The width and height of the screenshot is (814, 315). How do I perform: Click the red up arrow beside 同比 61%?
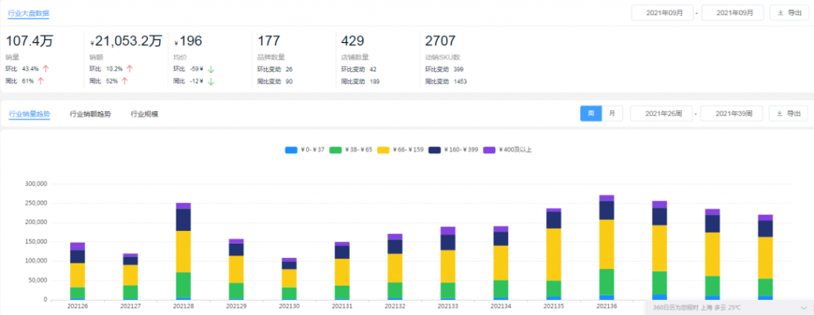(x=41, y=81)
